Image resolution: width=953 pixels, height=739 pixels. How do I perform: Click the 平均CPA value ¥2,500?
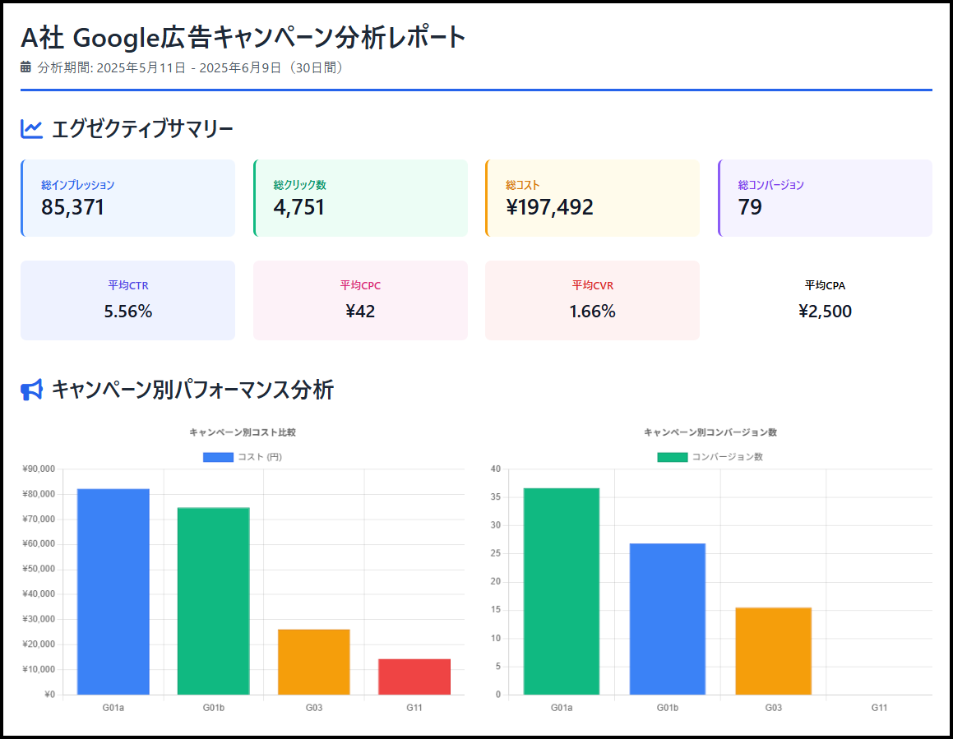coord(825,312)
